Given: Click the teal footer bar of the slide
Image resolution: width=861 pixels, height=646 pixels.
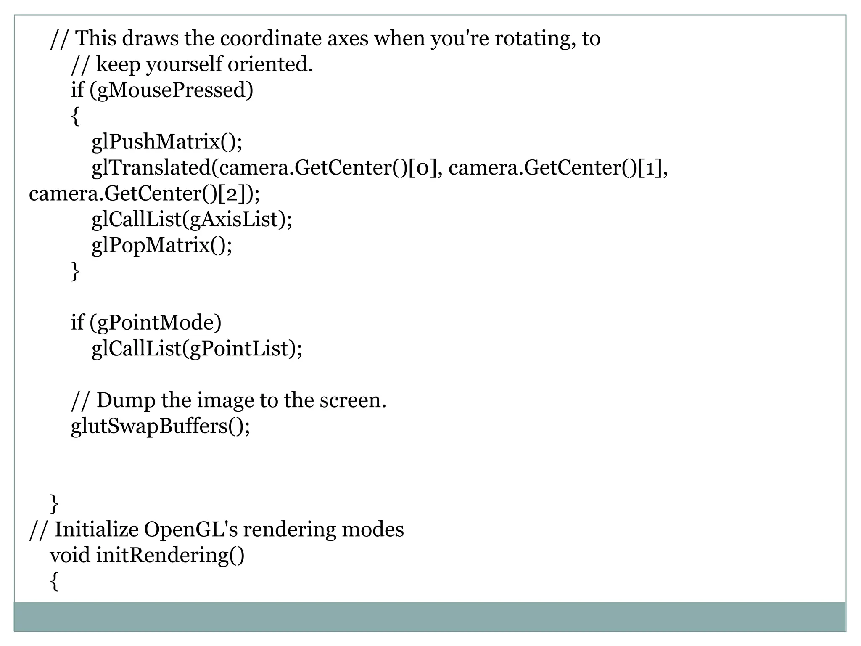Looking at the screenshot, I should point(430,617).
